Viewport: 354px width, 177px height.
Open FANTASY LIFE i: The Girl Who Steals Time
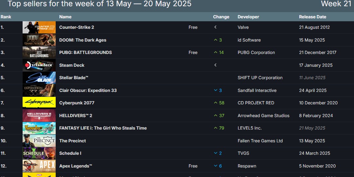(103, 128)
